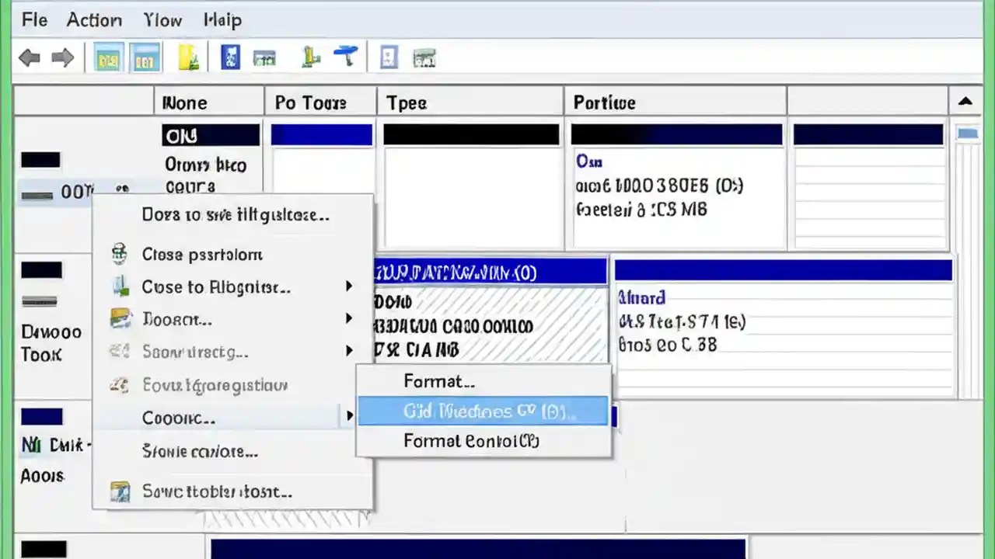Viewport: 995px width, 559px height.
Task: Click the computer management toolbar icon
Action: (264, 57)
